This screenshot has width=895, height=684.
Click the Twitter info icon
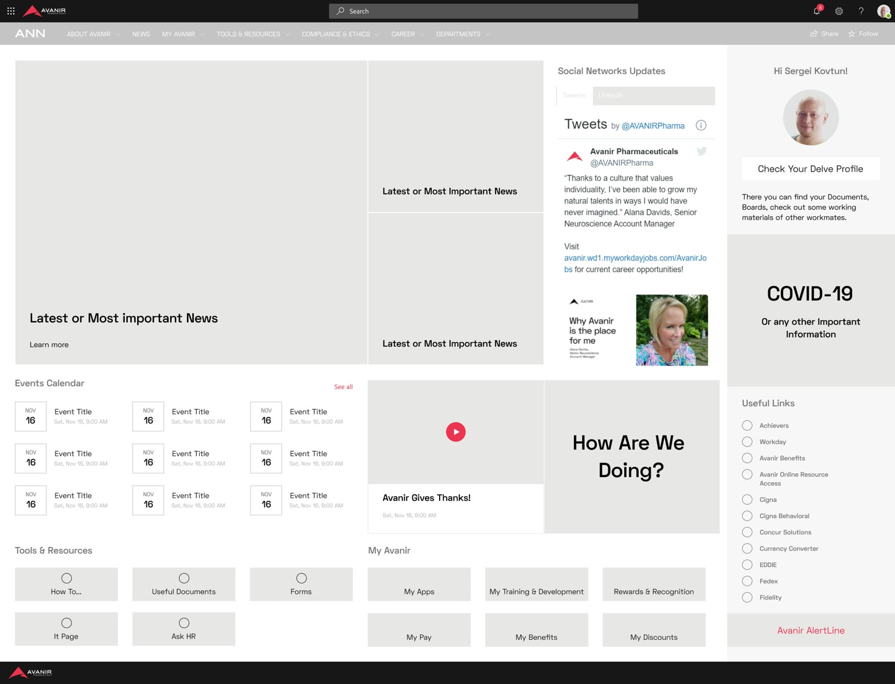(x=701, y=125)
